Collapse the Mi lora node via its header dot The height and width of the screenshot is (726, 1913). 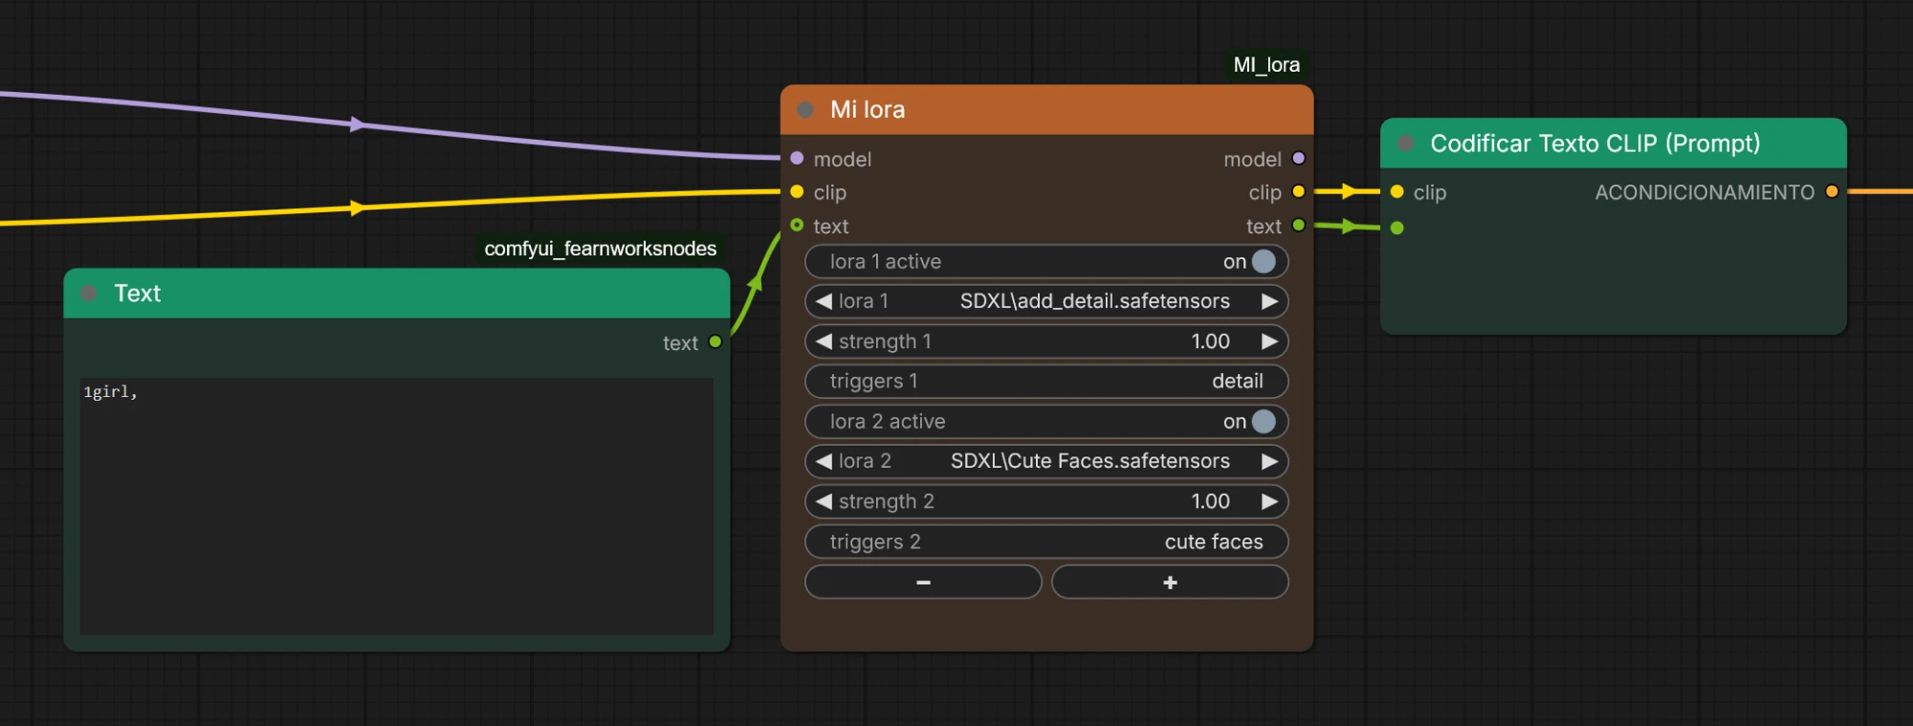[x=805, y=110]
